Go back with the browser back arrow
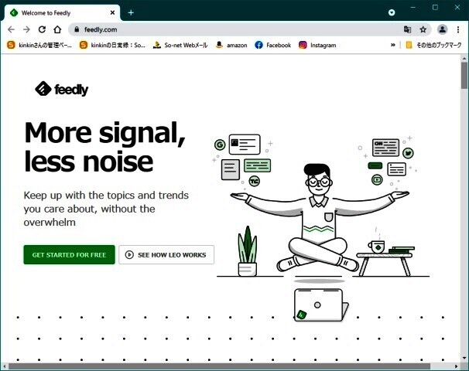 pyautogui.click(x=11, y=29)
